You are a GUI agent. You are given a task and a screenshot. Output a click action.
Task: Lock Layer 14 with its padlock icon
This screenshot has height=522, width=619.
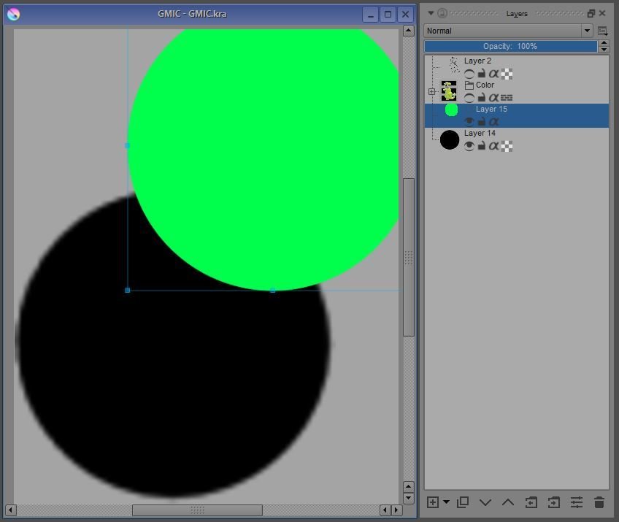pyautogui.click(x=481, y=146)
